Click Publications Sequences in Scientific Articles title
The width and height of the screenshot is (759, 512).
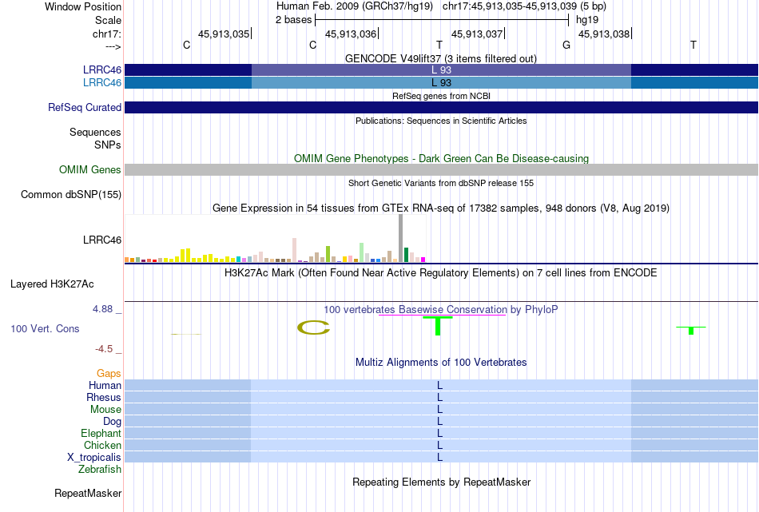(x=441, y=121)
